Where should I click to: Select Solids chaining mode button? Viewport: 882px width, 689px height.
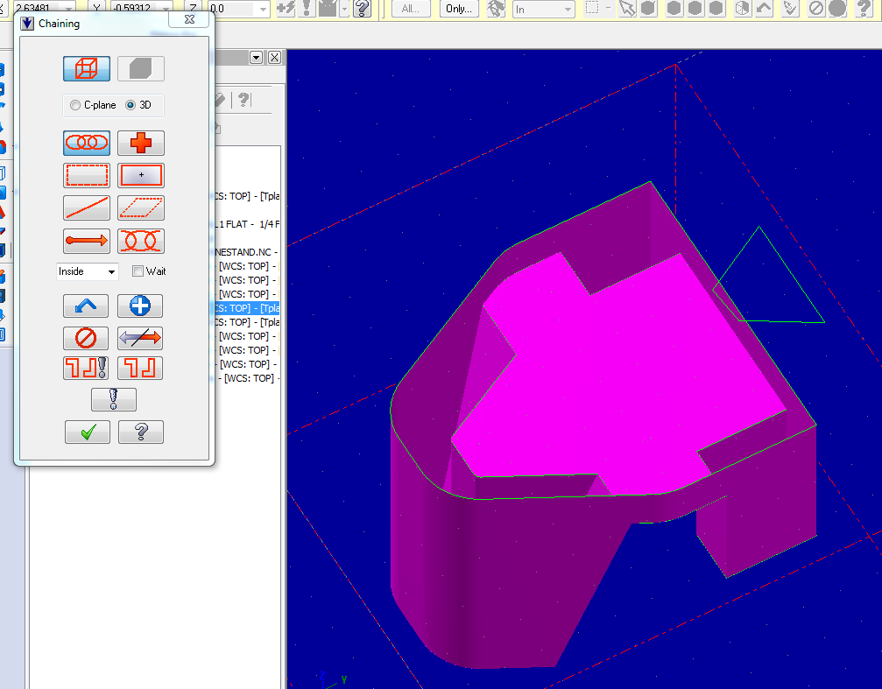[x=140, y=69]
